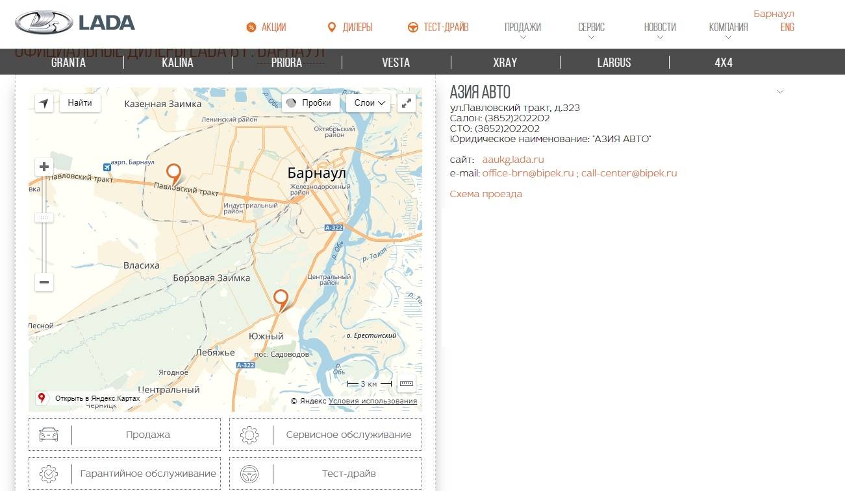
Task: Click the Найти search button on map
Action: tap(80, 103)
